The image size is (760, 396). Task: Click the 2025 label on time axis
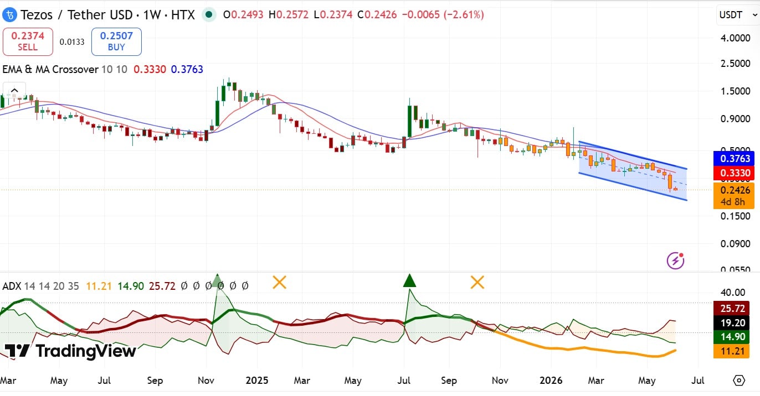(257, 381)
